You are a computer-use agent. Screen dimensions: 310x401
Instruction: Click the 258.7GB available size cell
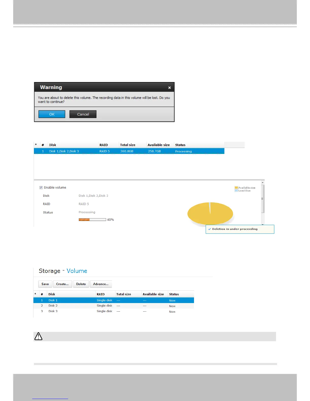click(x=154, y=151)
